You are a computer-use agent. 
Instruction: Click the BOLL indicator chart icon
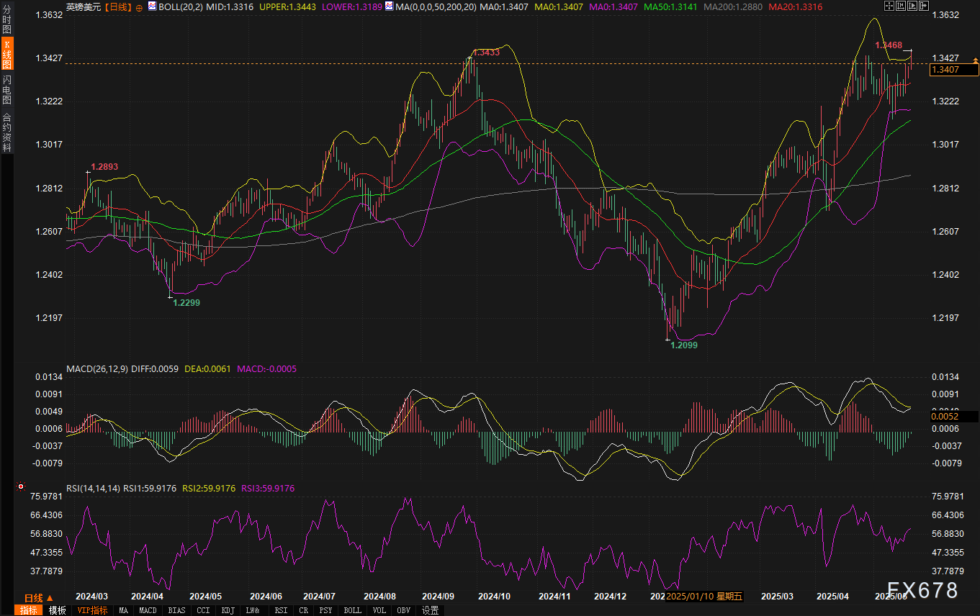coord(152,6)
